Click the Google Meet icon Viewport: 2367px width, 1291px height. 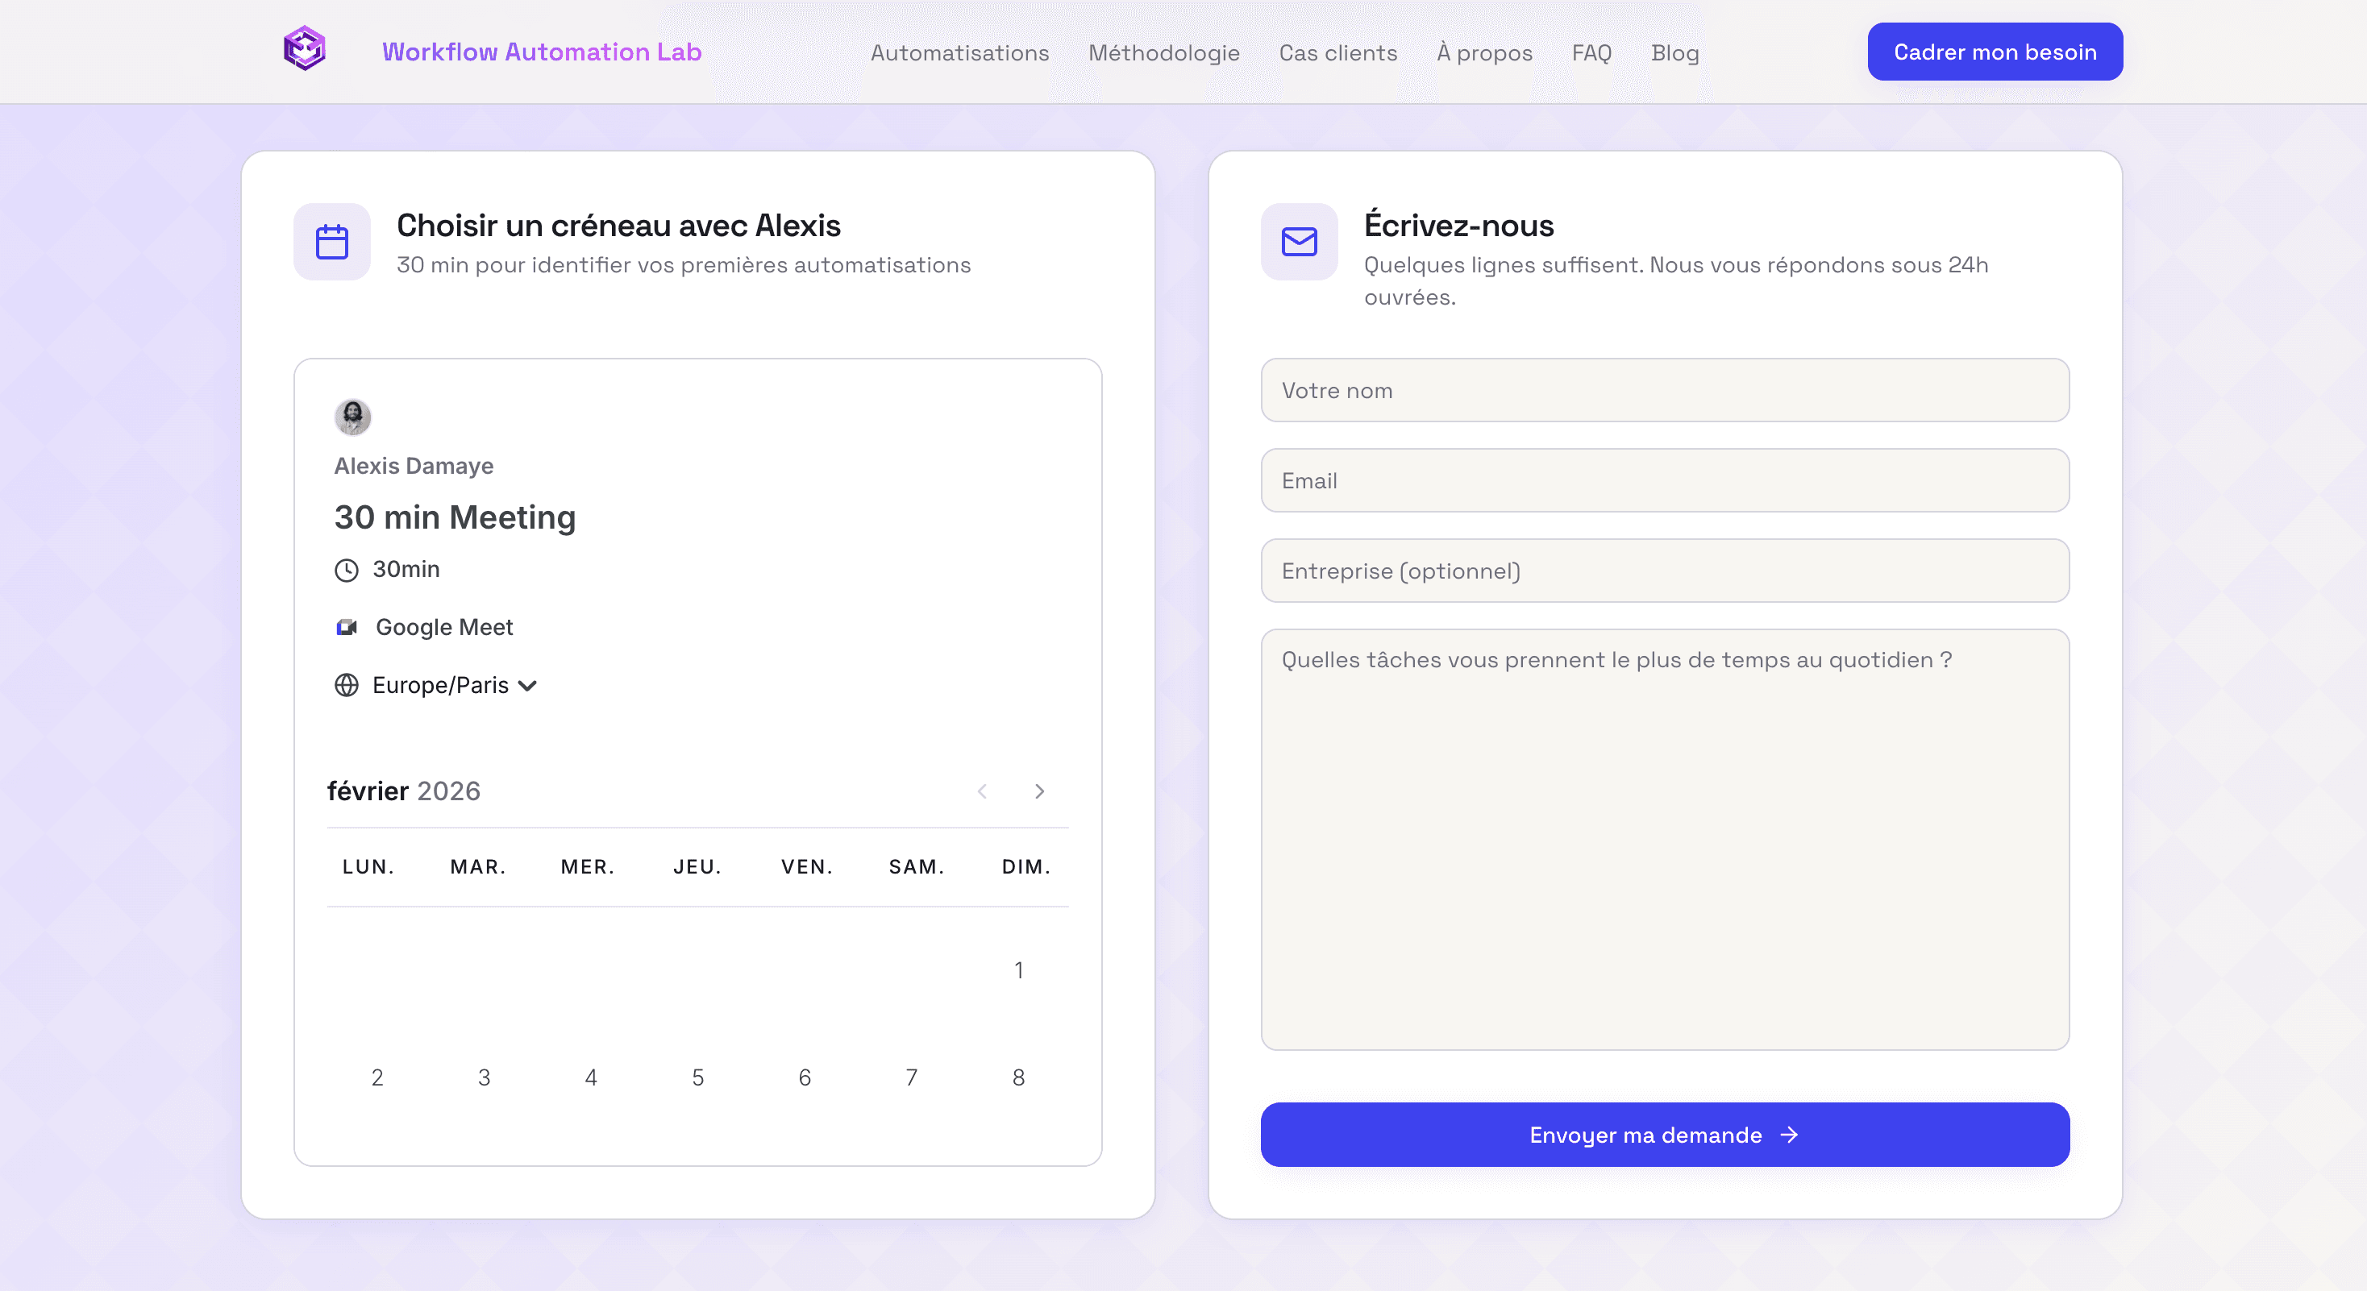347,627
